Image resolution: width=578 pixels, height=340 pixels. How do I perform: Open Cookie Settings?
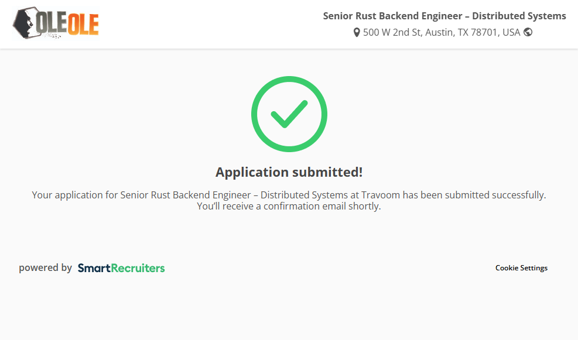pyautogui.click(x=521, y=268)
